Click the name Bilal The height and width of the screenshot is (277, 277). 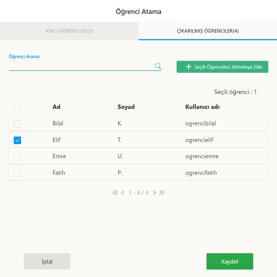(58, 123)
